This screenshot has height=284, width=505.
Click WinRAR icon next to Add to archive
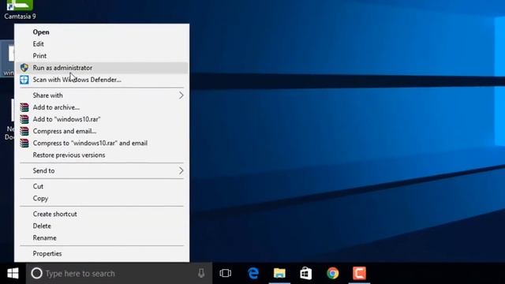coord(24,107)
